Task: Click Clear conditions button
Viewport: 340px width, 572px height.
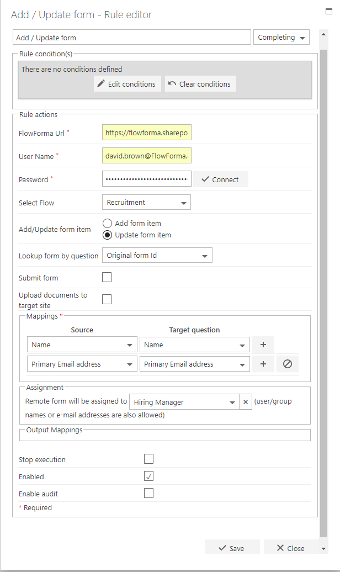Action: tap(200, 84)
